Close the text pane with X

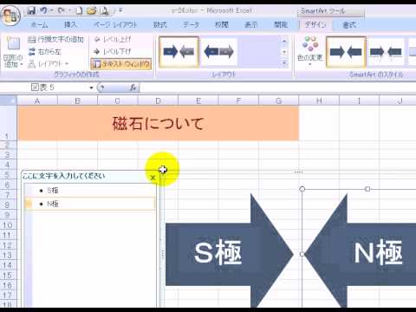coord(153,178)
